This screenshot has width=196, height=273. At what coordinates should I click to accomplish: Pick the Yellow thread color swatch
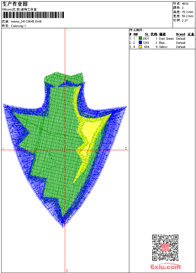140,47
